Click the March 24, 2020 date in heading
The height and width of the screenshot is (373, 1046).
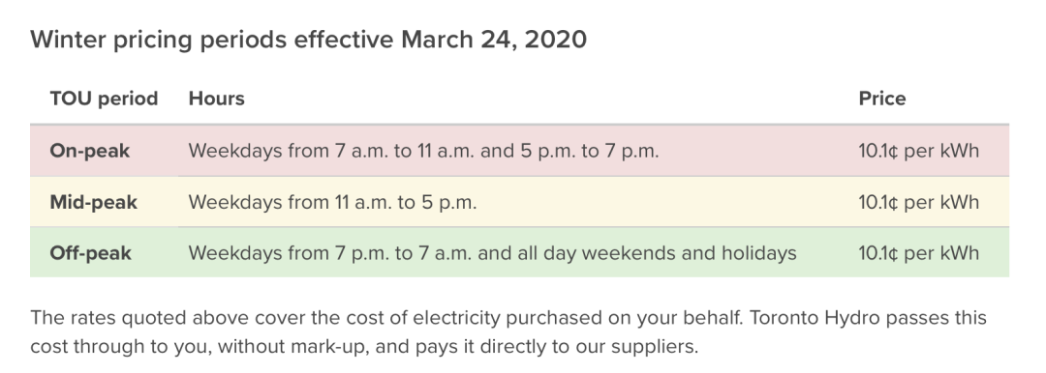(494, 40)
